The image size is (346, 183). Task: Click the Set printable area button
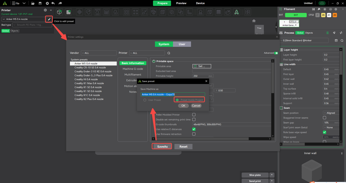click(202, 66)
